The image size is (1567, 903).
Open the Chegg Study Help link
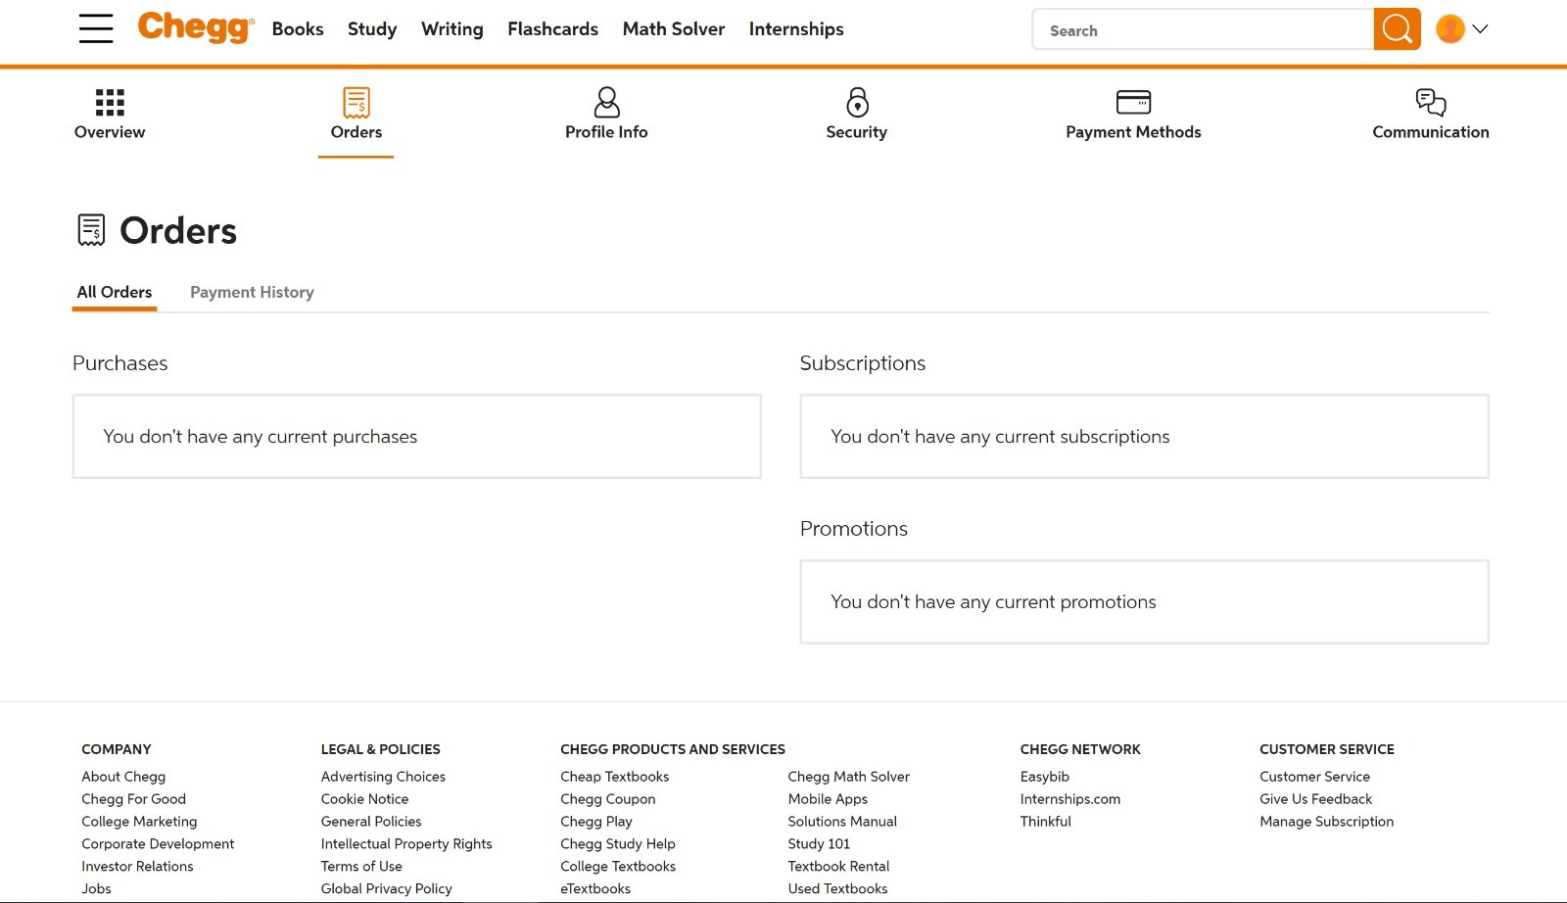[x=618, y=844]
